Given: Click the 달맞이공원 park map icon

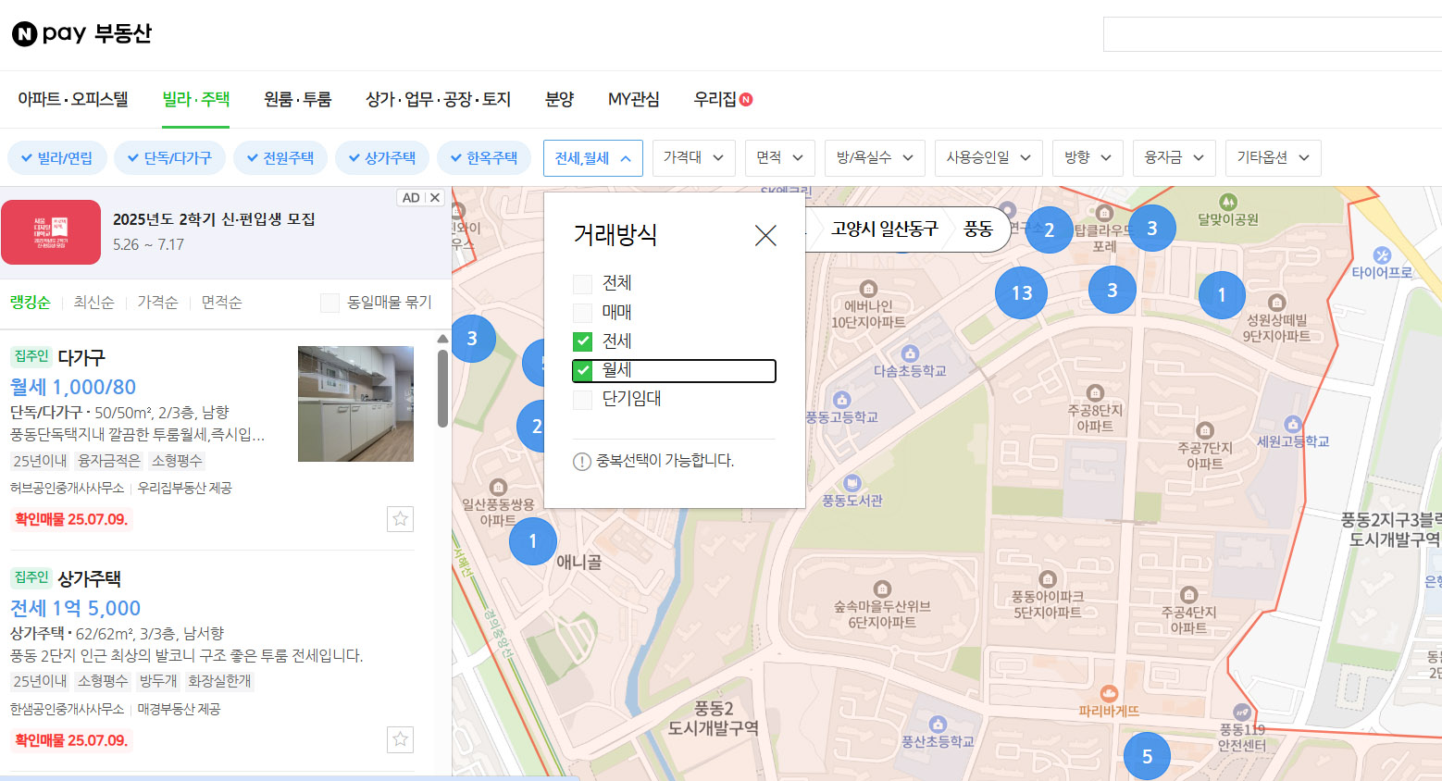Looking at the screenshot, I should (x=1227, y=203).
